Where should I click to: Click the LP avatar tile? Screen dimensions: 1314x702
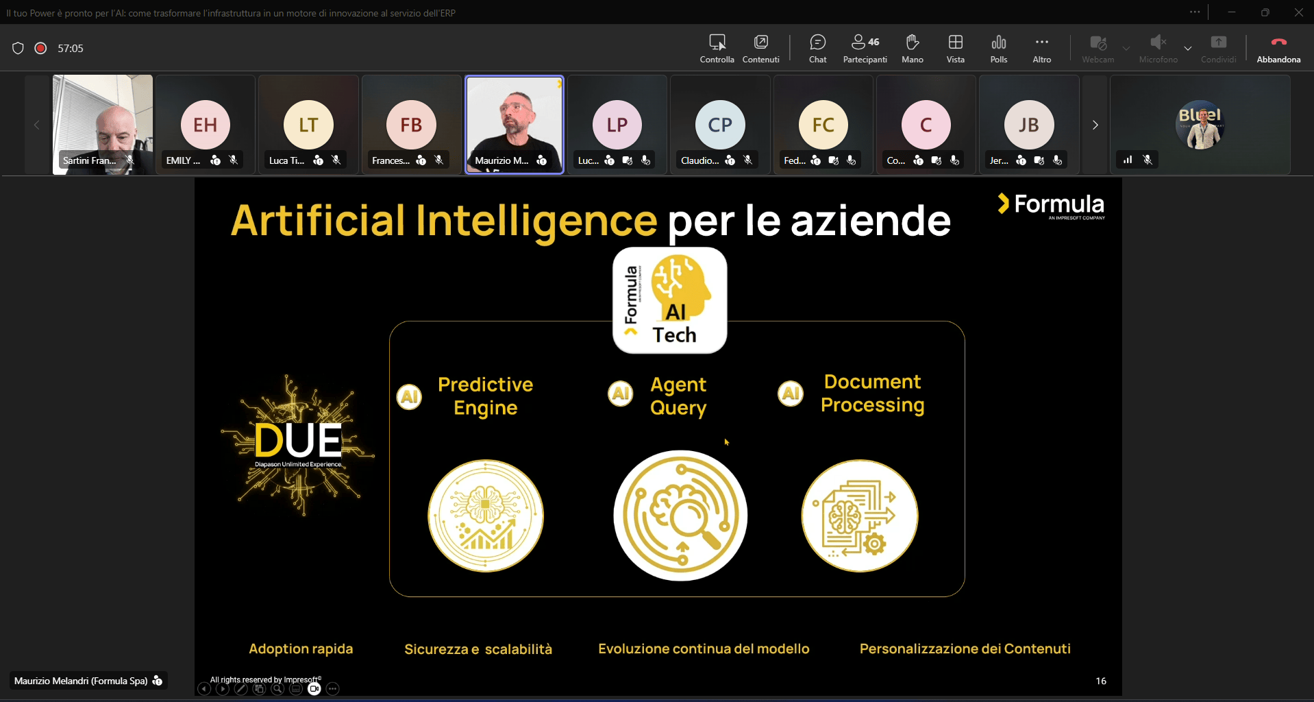point(617,125)
